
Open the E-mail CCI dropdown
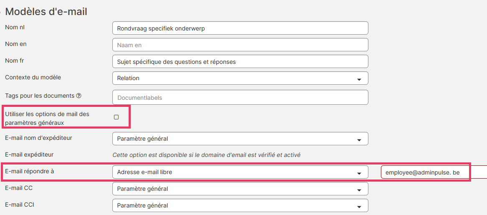point(240,205)
